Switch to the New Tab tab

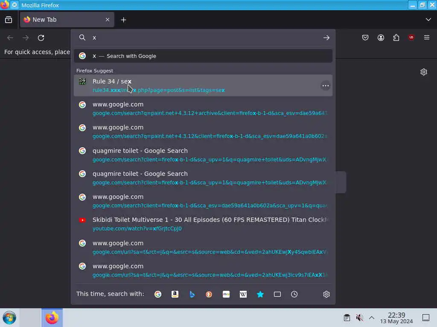(x=67, y=20)
